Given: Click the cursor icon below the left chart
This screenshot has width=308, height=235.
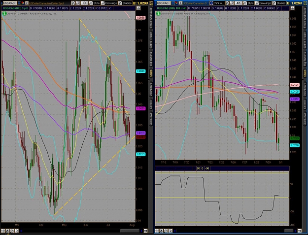Looking at the screenshot, I should 17,231.
